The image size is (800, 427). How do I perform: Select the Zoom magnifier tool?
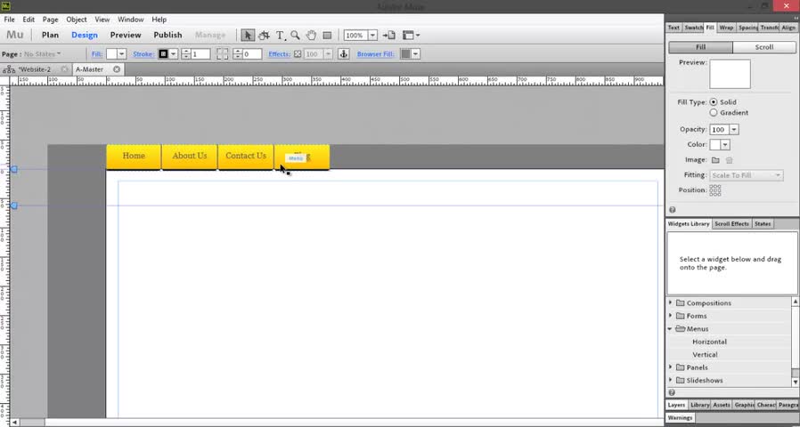pyautogui.click(x=295, y=36)
